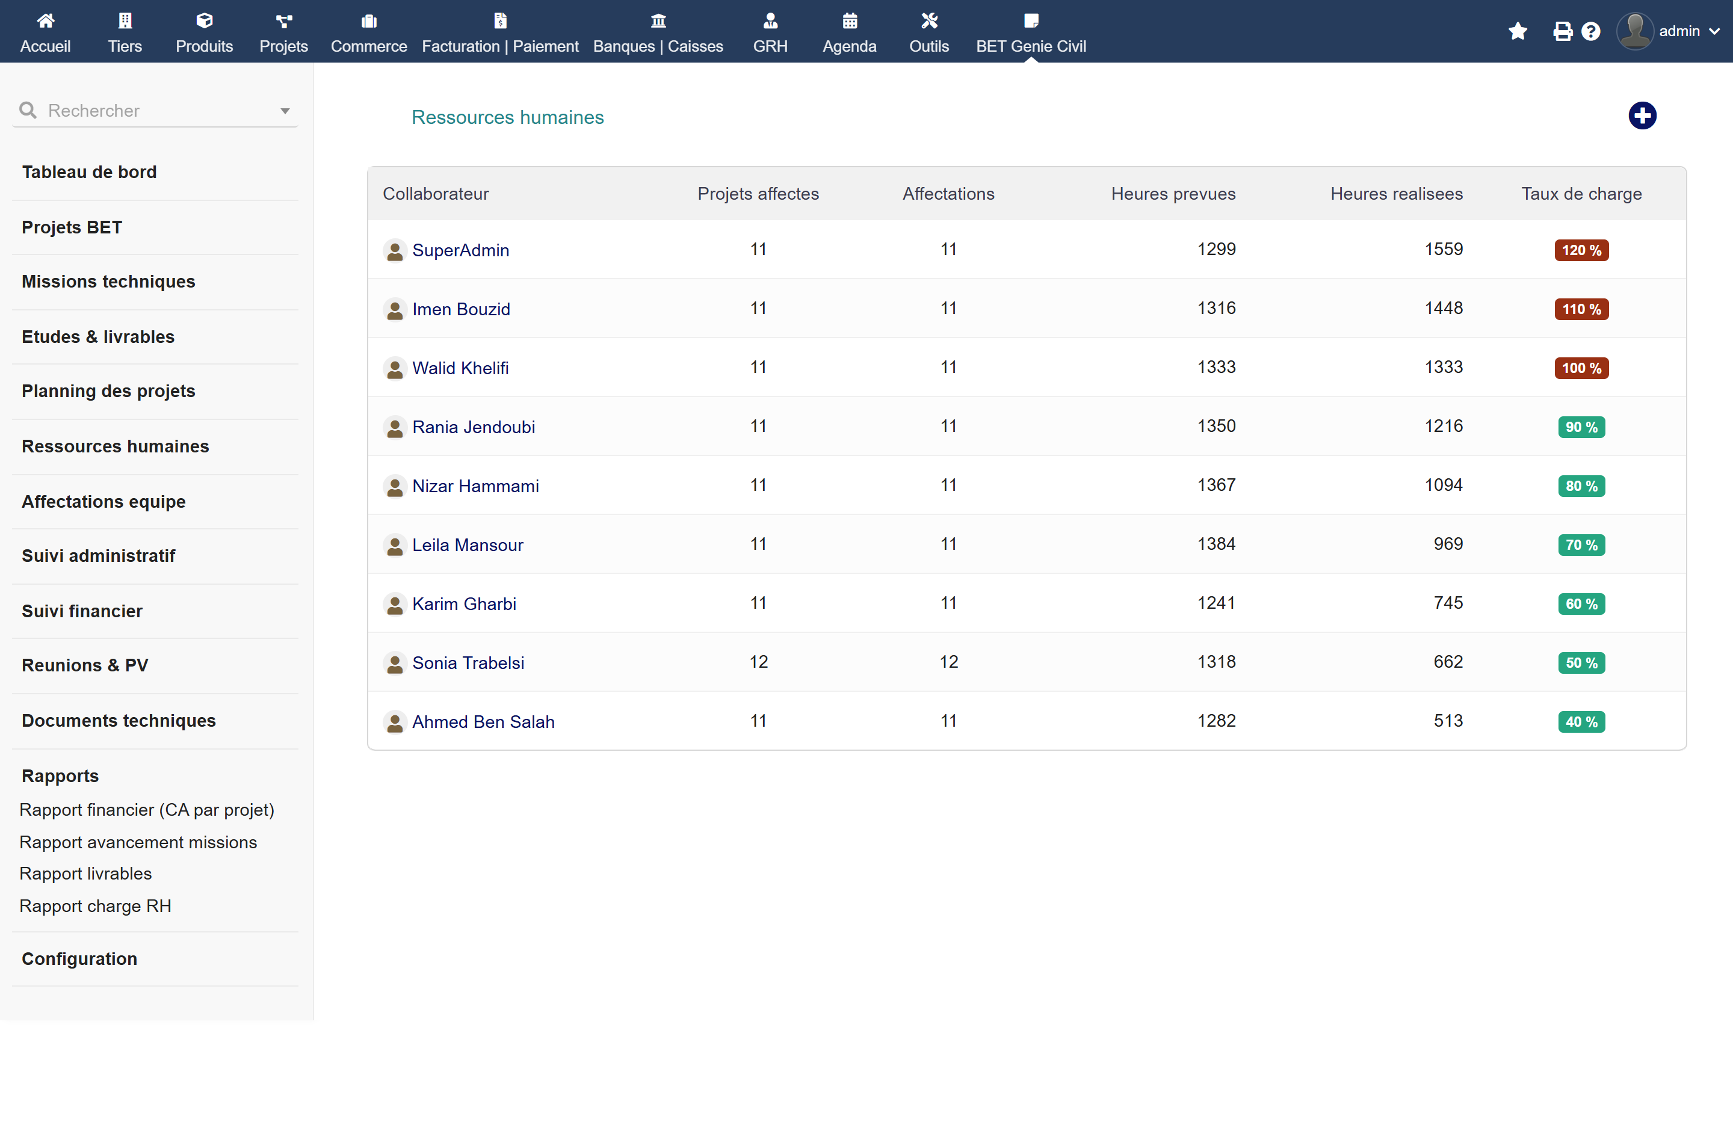Open the Outils tools icon
The width and height of the screenshot is (1733, 1131).
click(928, 20)
